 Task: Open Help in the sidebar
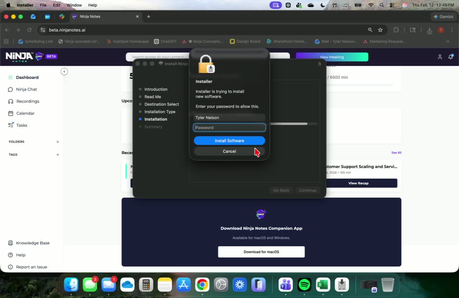pos(20,255)
